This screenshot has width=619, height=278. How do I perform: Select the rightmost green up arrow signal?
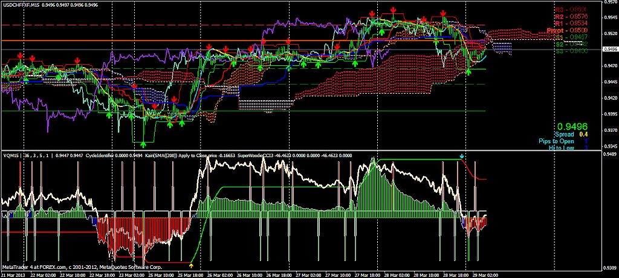pyautogui.click(x=468, y=72)
